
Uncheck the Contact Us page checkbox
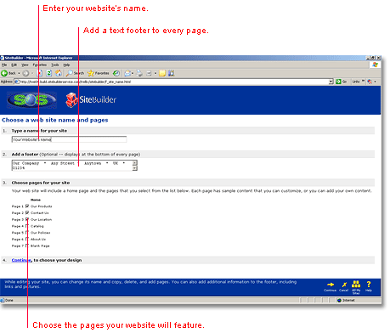coord(27,212)
